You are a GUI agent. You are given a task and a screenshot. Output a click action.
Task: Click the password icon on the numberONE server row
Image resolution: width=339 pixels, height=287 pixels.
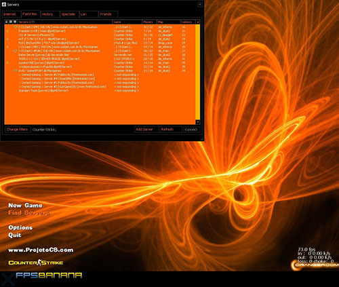pos(7,62)
